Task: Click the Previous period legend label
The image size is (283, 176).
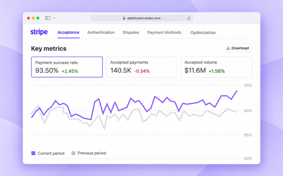Action: [x=92, y=153]
